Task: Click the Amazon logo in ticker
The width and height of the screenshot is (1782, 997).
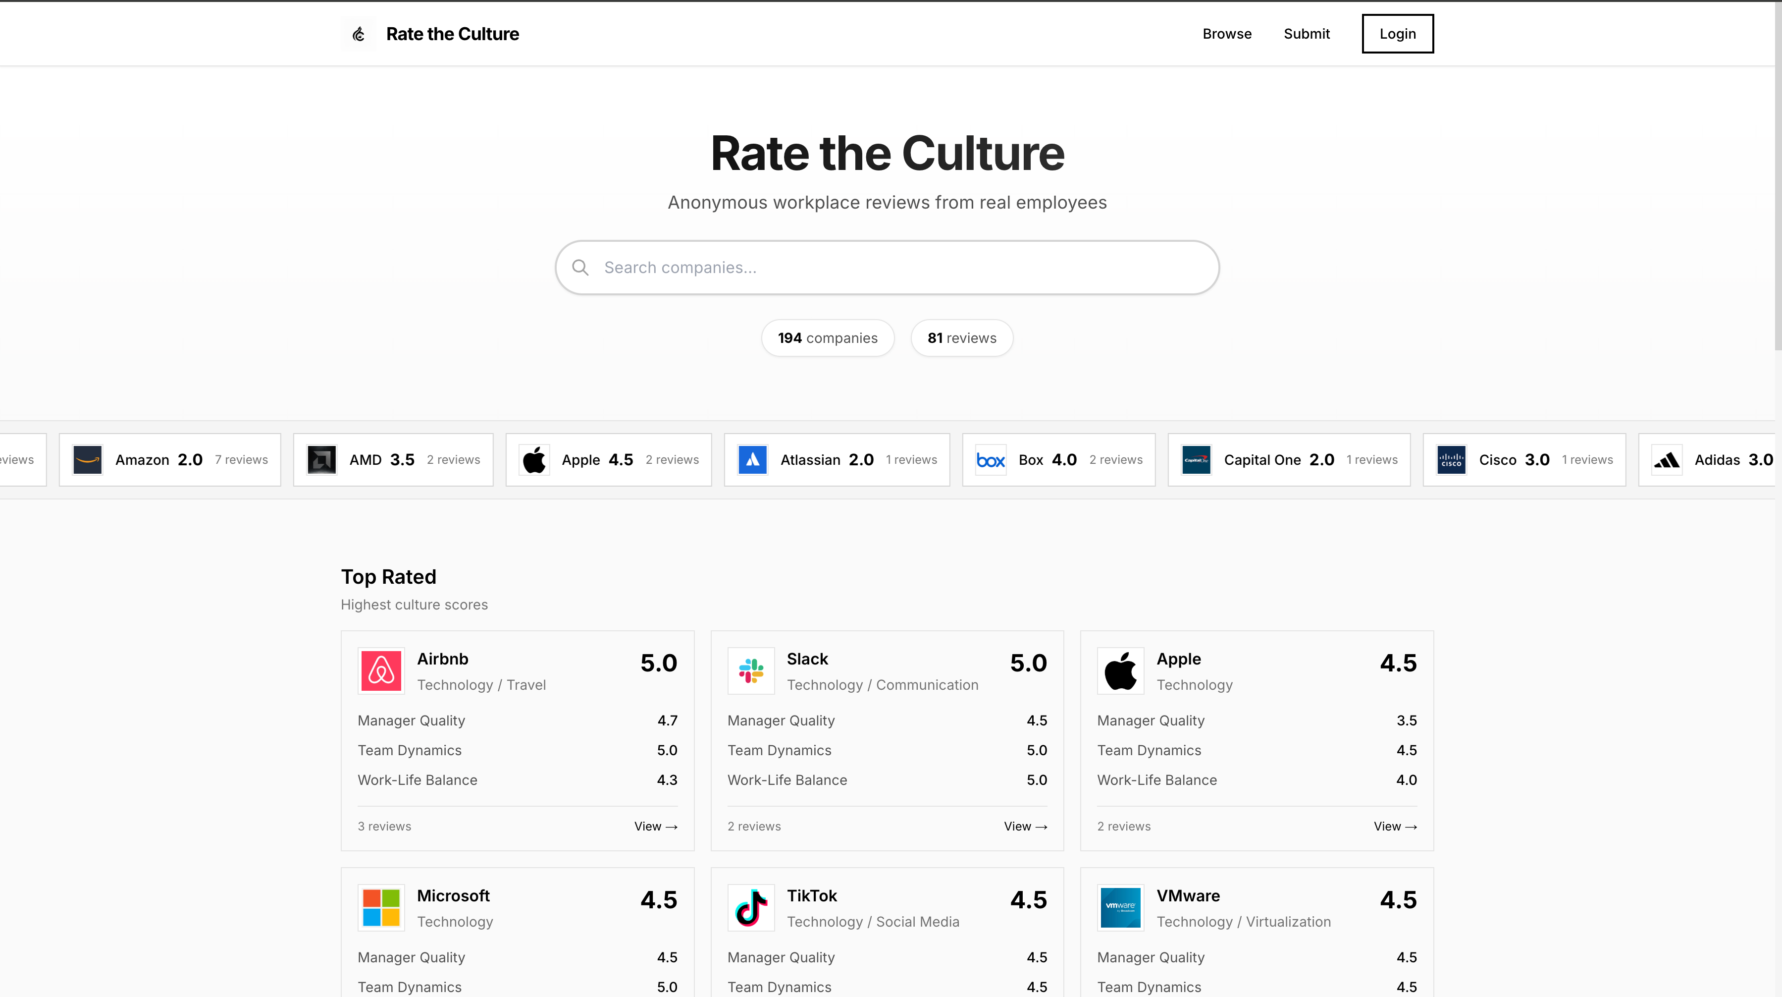Action: (88, 460)
